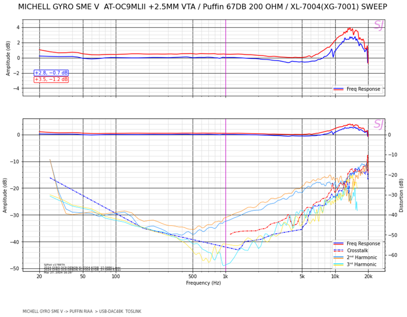This screenshot has height=317, width=407.
Task: Click the '4' tick on top plot axis
Action: click(18, 28)
